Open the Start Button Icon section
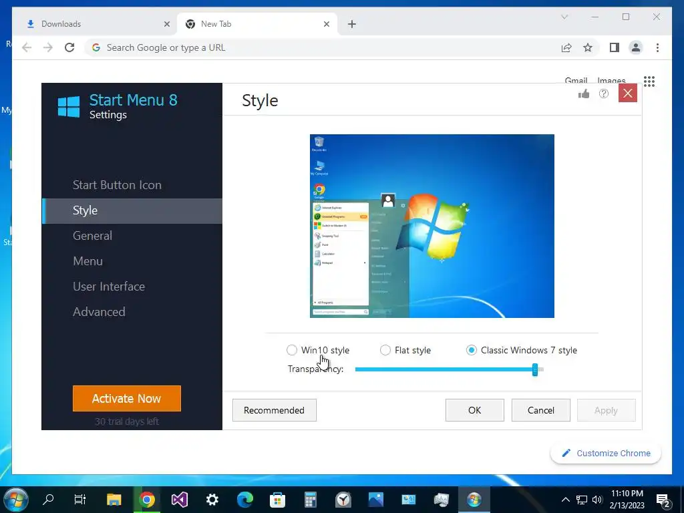Image resolution: width=684 pixels, height=513 pixels. pyautogui.click(x=117, y=185)
